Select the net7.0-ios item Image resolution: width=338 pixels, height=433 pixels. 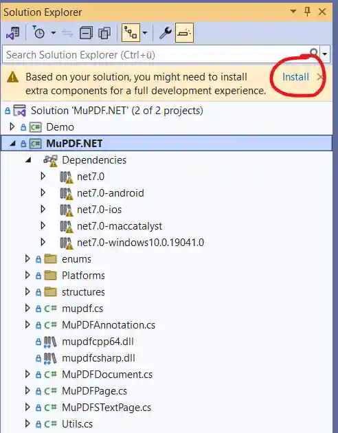point(100,210)
